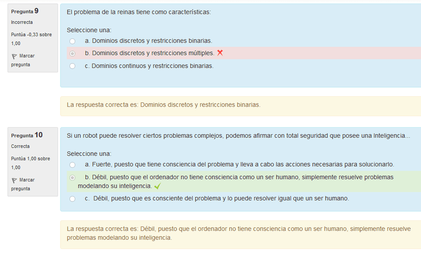Click feedback La respuesta correcta es: Débil
The height and width of the screenshot is (253, 421).
click(x=239, y=233)
